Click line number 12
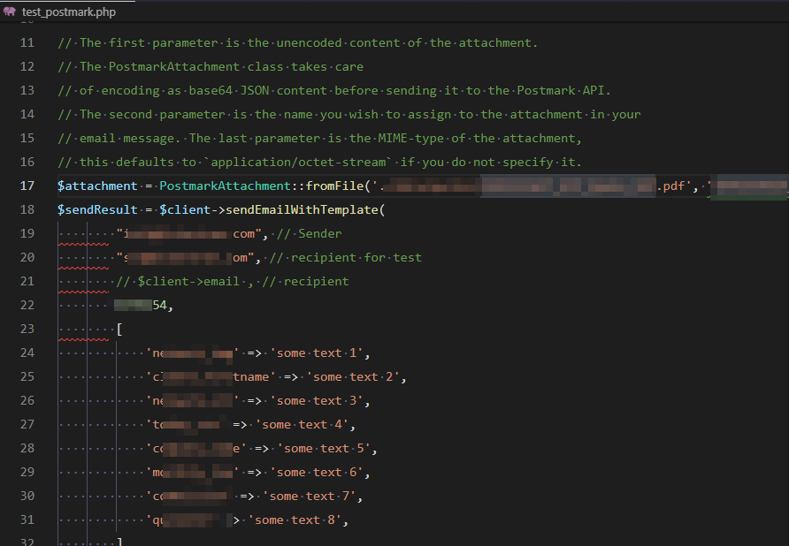789x546 pixels. coord(27,66)
